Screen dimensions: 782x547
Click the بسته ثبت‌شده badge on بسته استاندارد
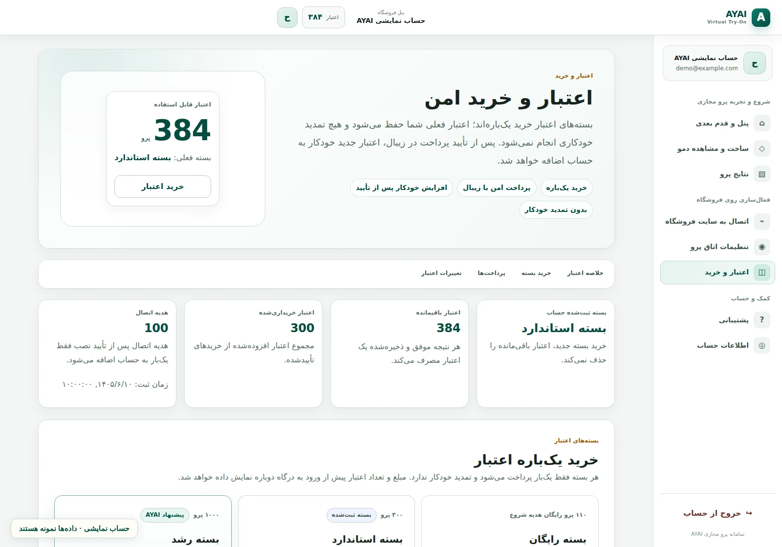pos(351,515)
